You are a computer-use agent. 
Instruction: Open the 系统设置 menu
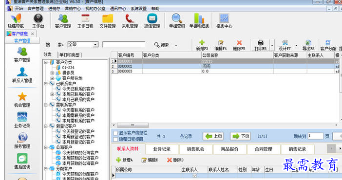138,8
